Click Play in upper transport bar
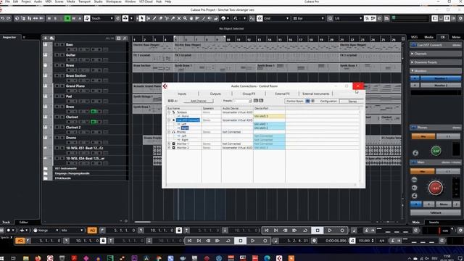The image size is (464, 261). coord(330,231)
